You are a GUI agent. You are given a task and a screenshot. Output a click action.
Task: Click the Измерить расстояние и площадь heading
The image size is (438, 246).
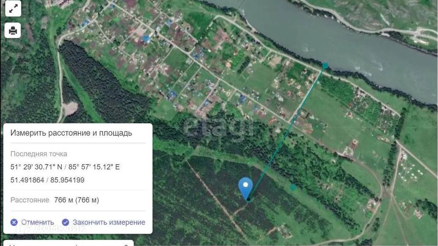71,133
